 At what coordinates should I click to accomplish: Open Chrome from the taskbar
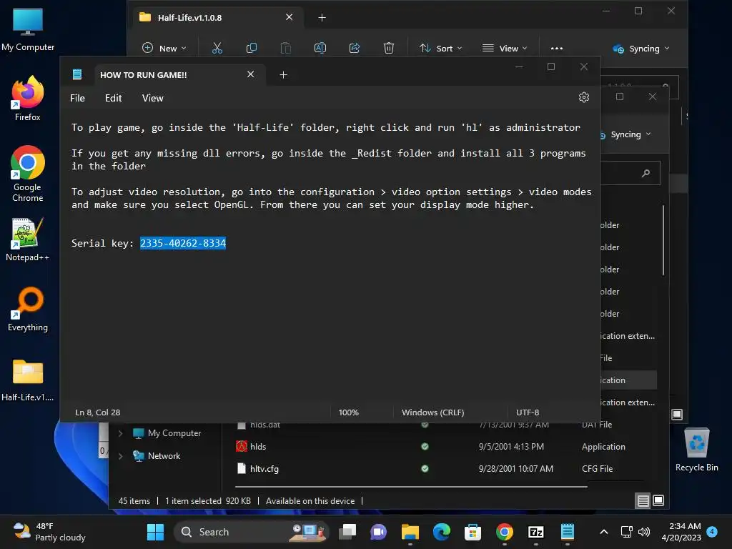click(504, 532)
